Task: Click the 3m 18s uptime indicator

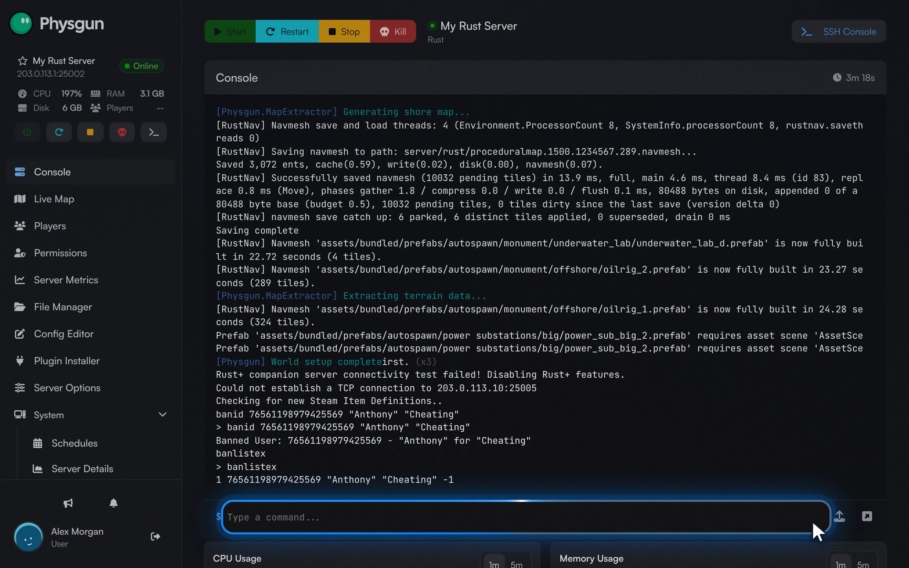Action: (x=854, y=78)
